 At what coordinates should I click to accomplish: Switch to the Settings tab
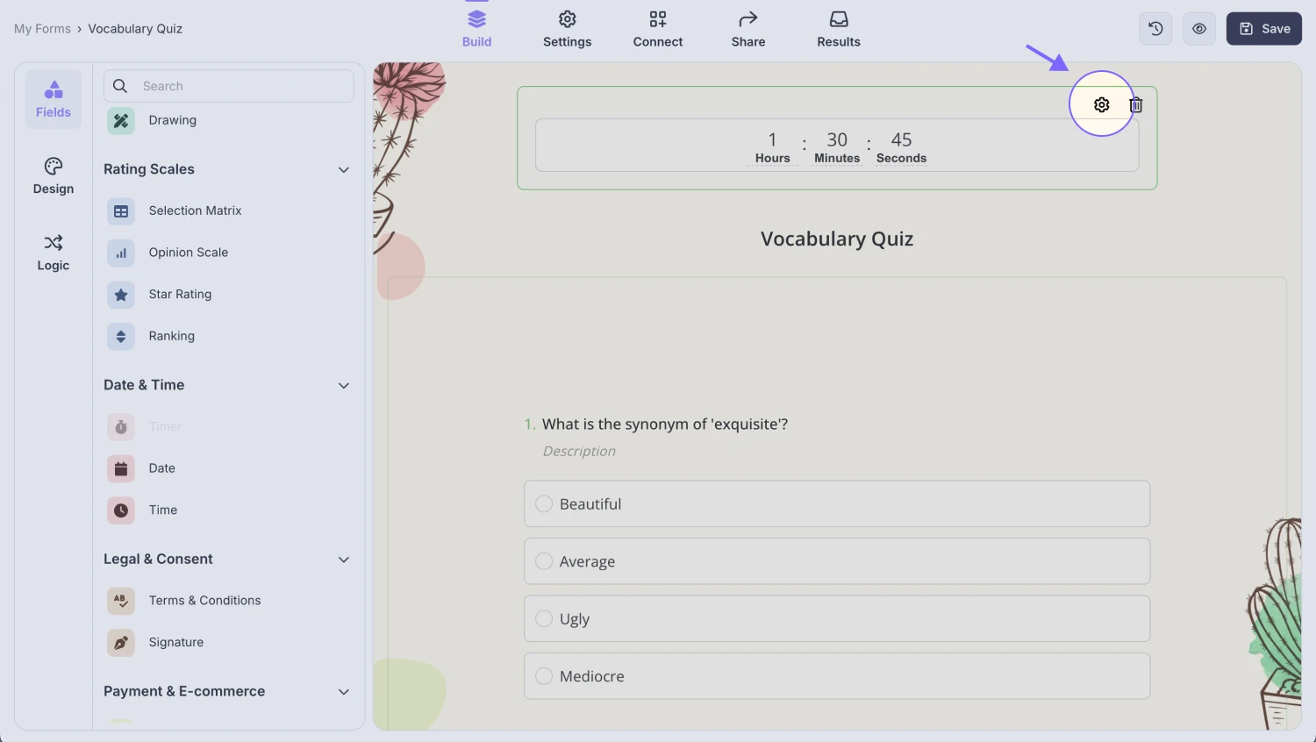tap(567, 29)
